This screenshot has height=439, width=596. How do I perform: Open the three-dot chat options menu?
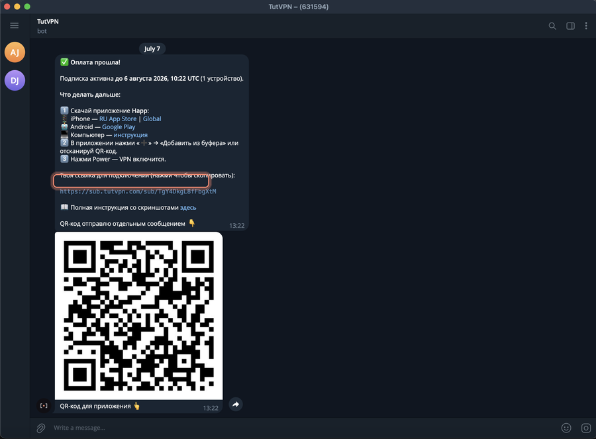pos(586,25)
